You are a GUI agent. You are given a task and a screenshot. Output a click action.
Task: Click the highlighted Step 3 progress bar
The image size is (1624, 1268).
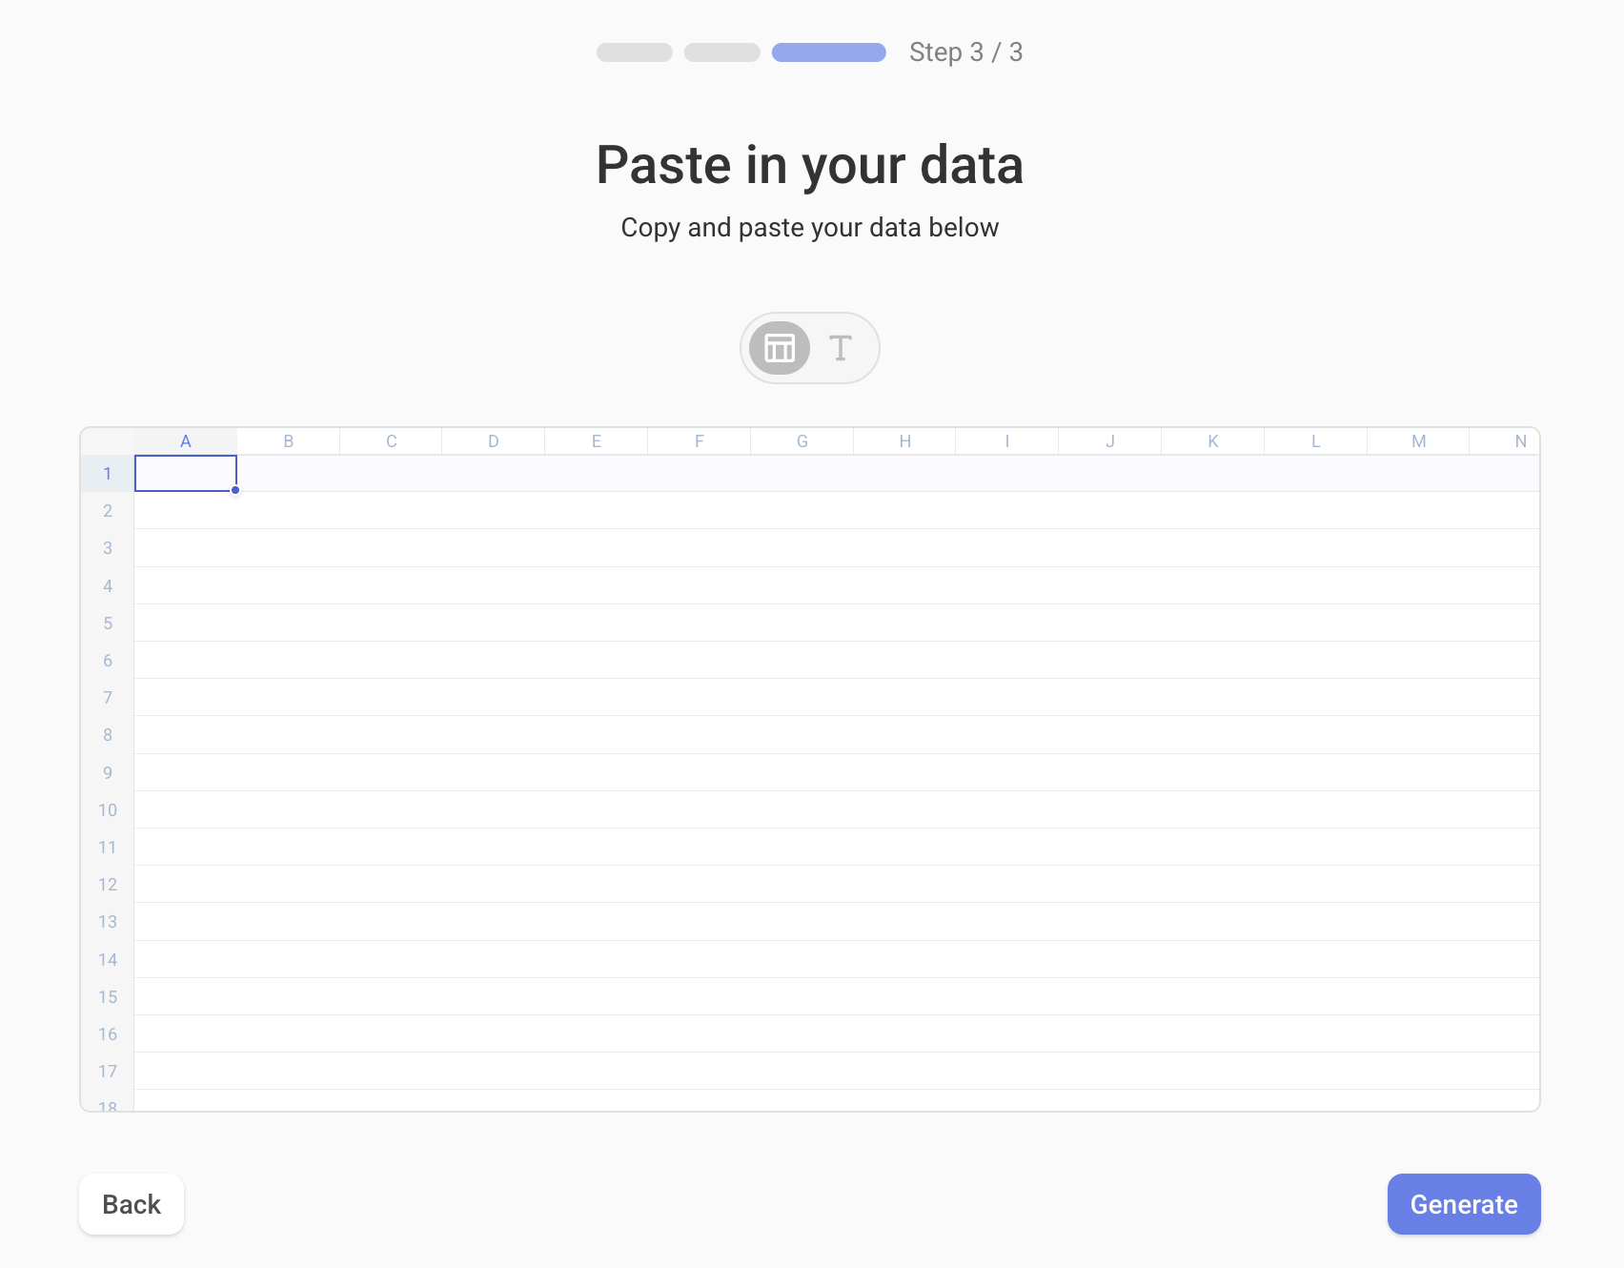(827, 52)
